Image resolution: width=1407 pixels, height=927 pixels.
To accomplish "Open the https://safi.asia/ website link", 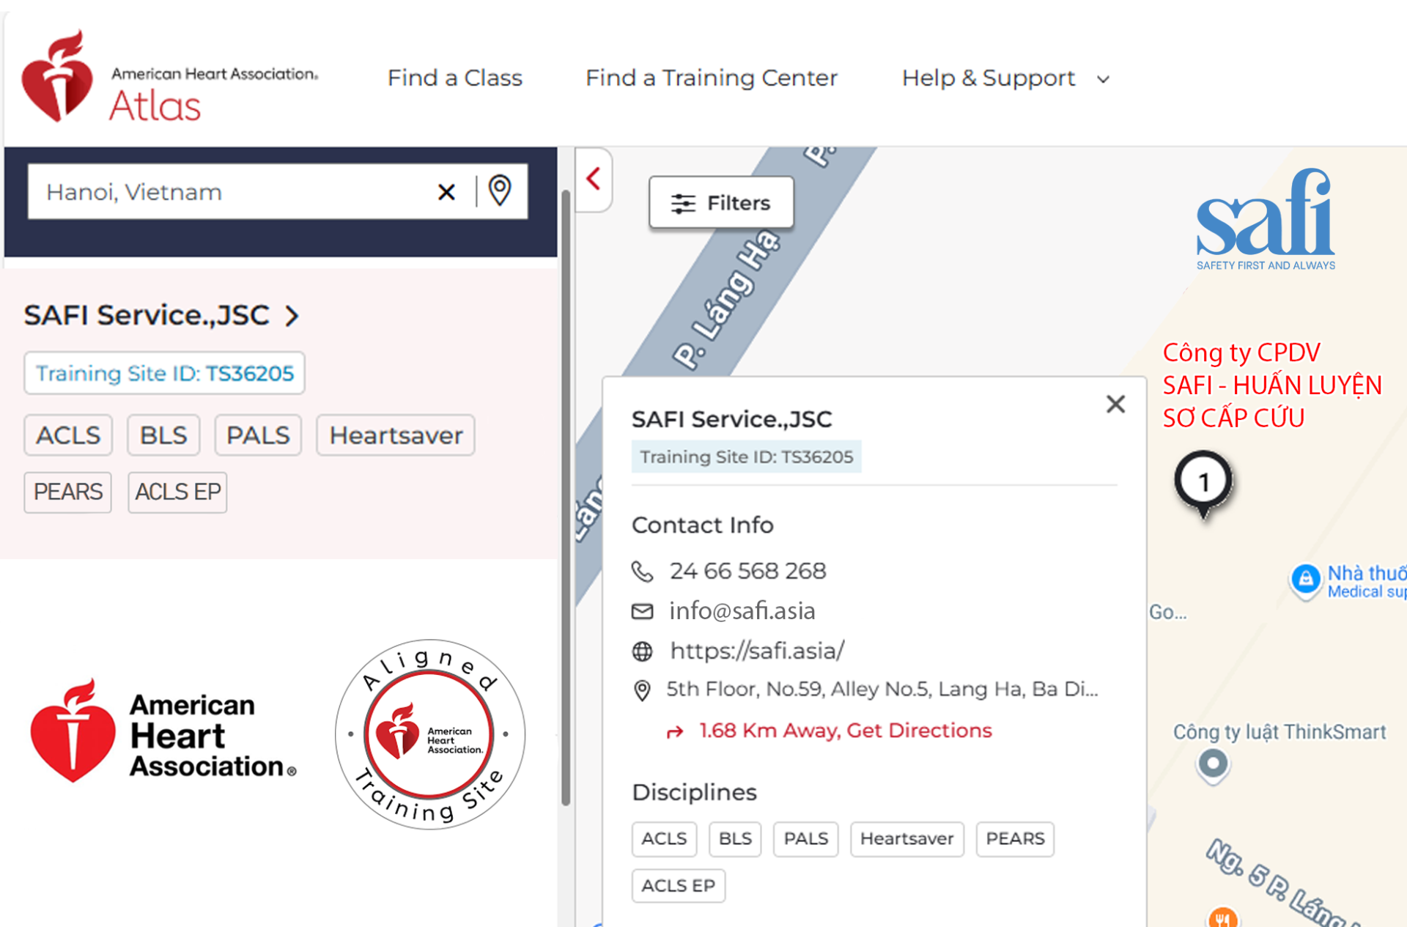I will [x=757, y=651].
